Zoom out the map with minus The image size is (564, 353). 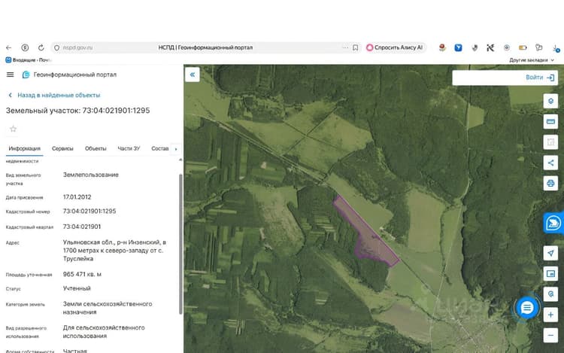[550, 336]
